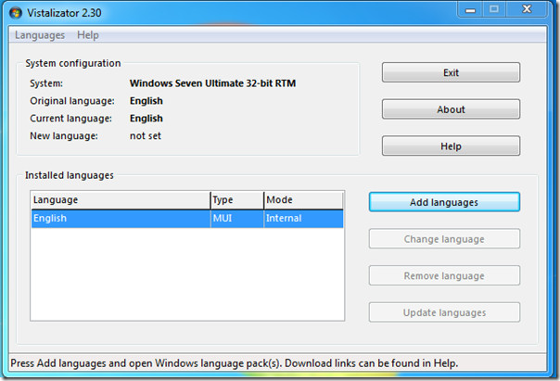Click the greyed Update languages button
The width and height of the screenshot is (560, 381).
tap(444, 312)
